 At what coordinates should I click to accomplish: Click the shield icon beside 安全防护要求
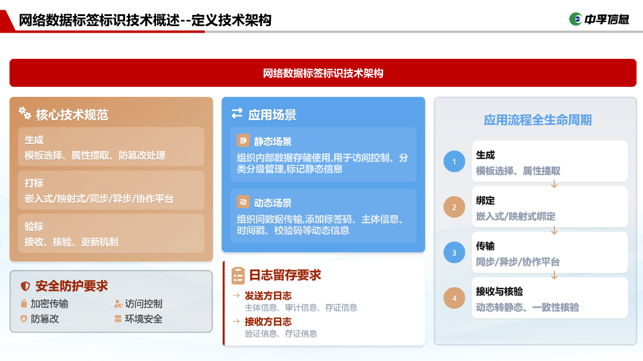coord(25,286)
